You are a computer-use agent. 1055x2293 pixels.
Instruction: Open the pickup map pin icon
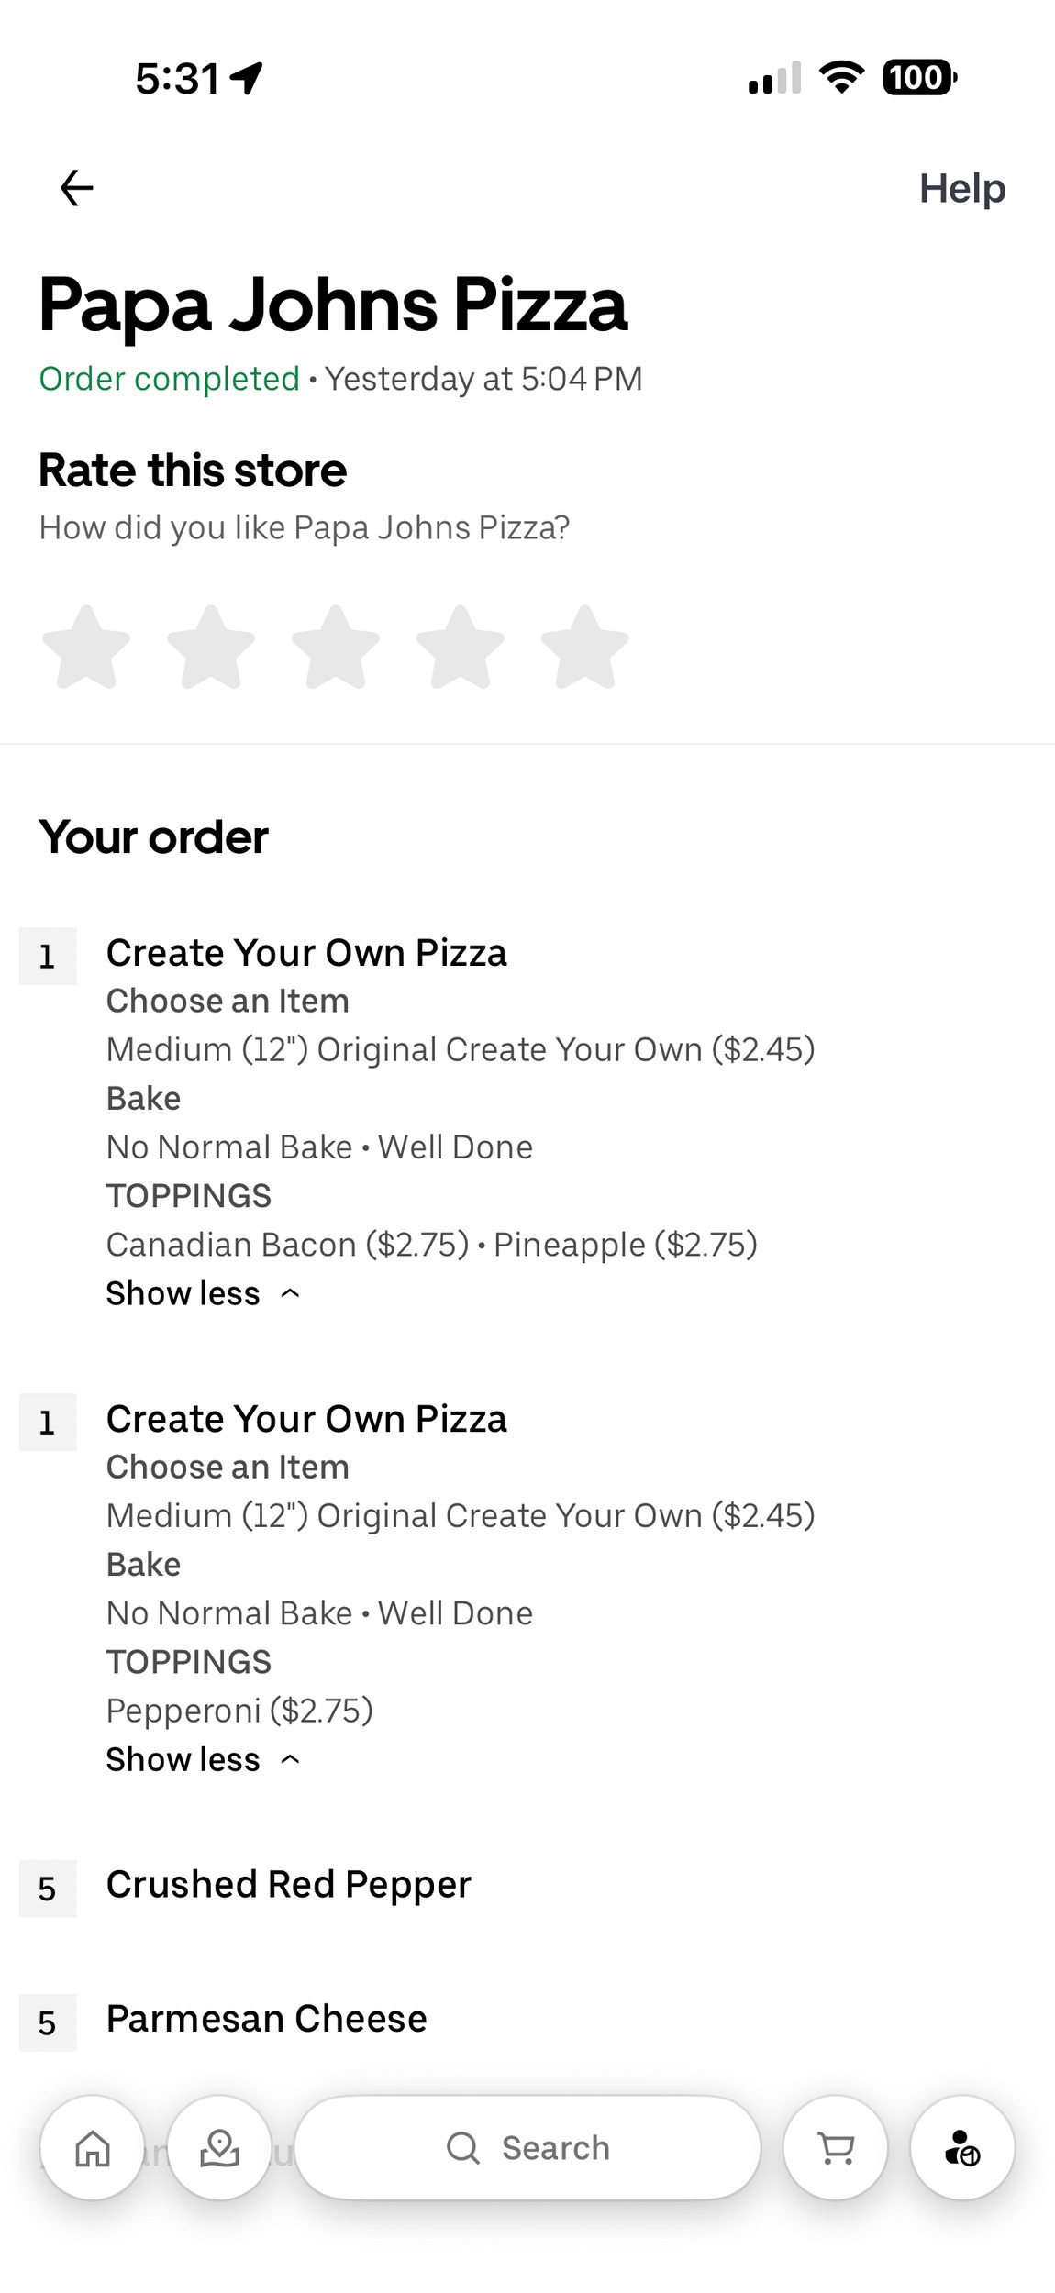[219, 2148]
